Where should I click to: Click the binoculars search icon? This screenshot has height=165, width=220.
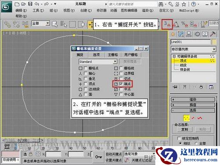click(161, 4)
